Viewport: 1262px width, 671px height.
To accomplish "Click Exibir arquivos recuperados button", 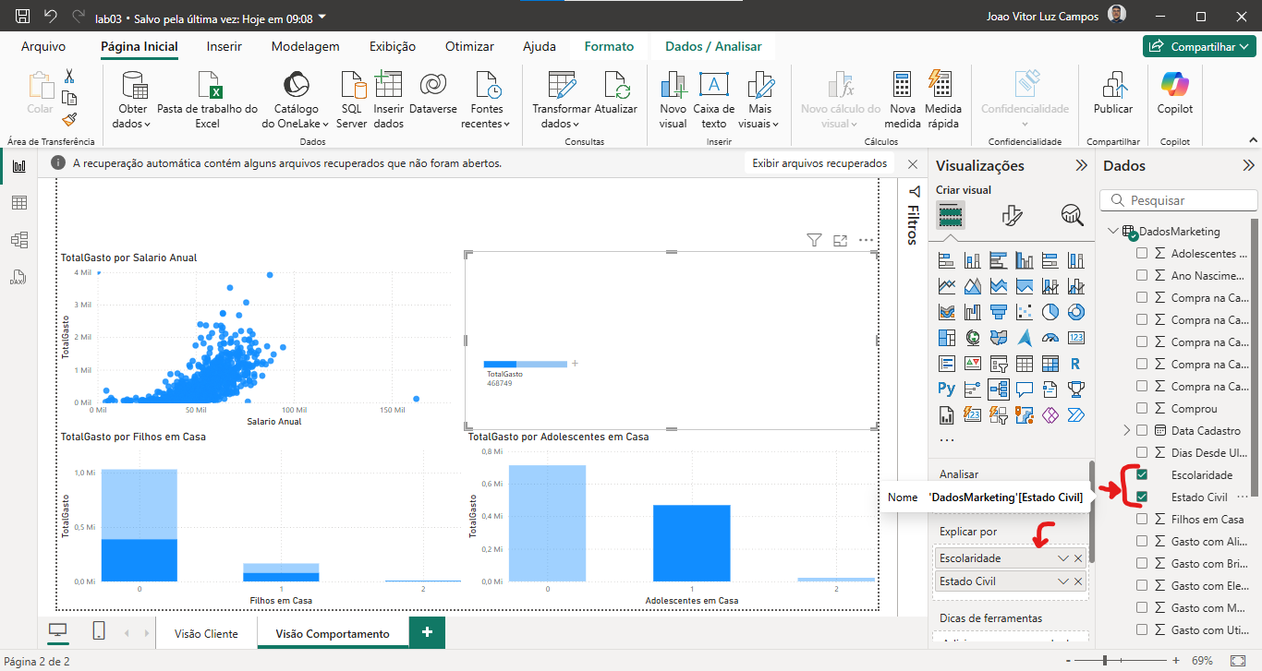I will coord(819,163).
